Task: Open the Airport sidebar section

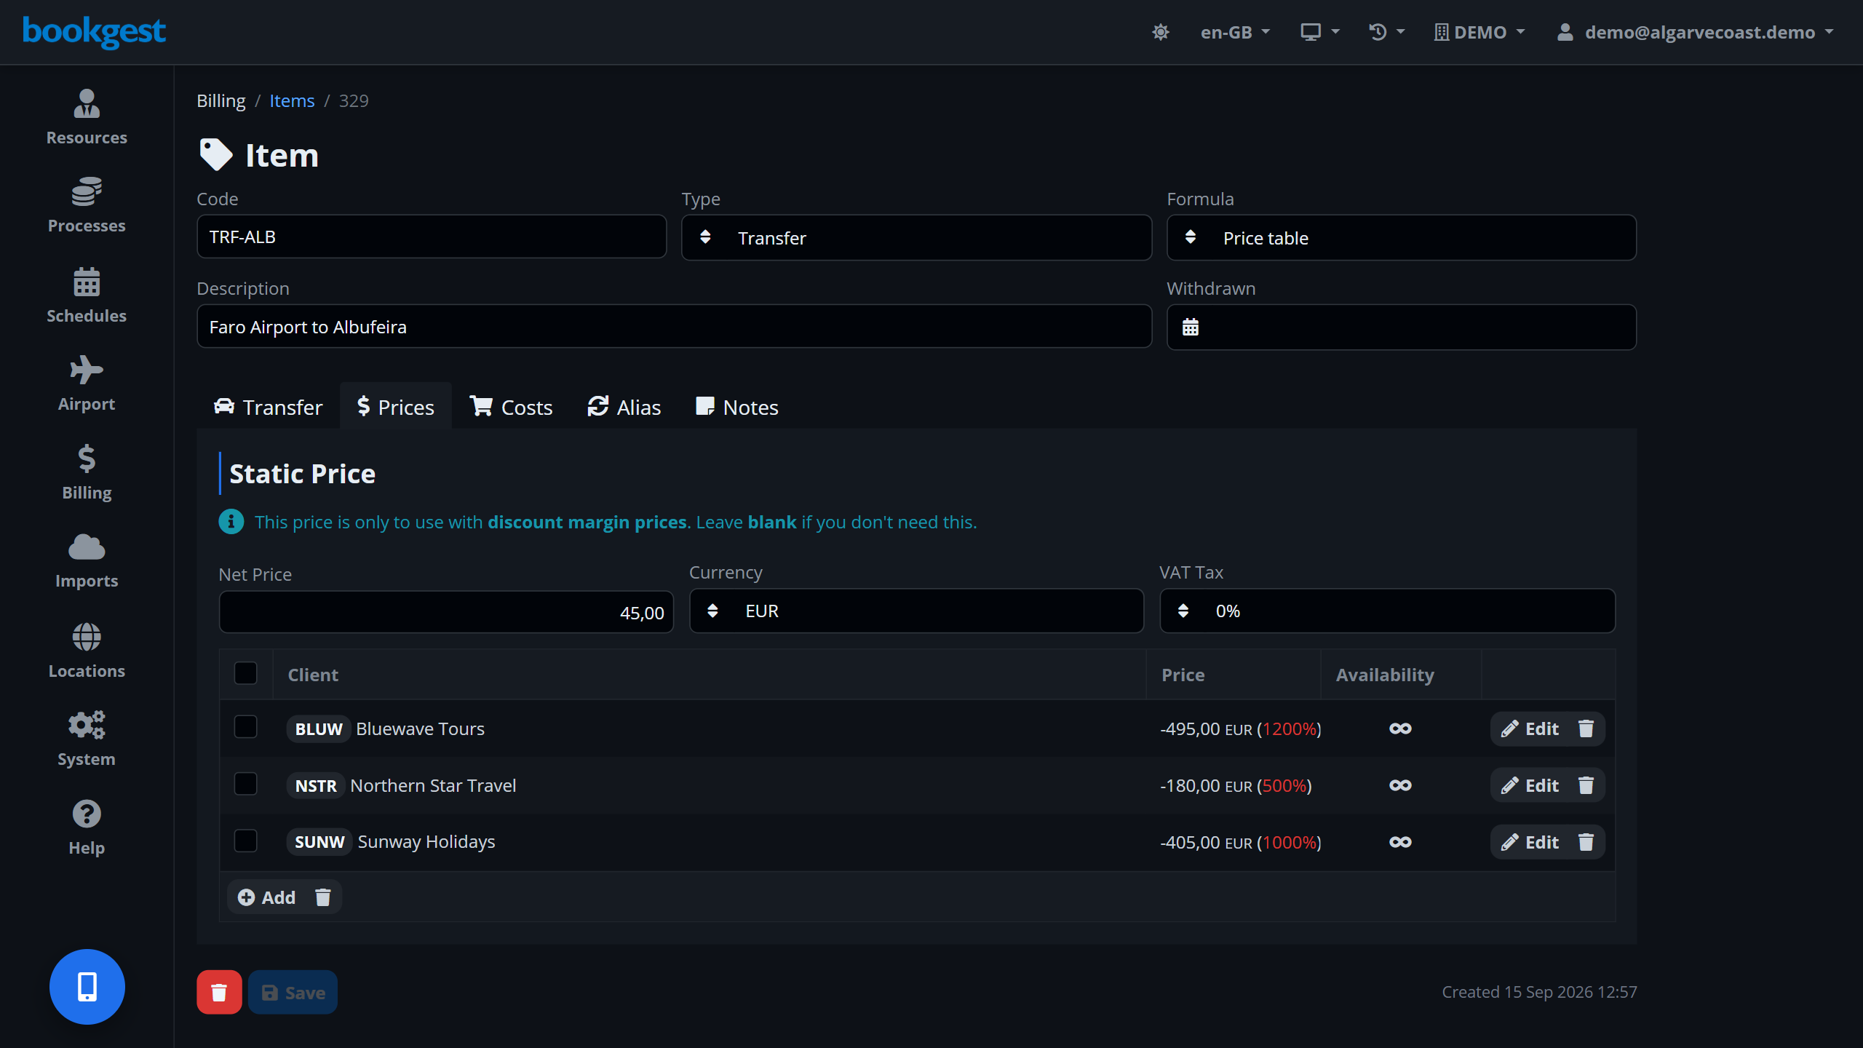Action: (87, 384)
